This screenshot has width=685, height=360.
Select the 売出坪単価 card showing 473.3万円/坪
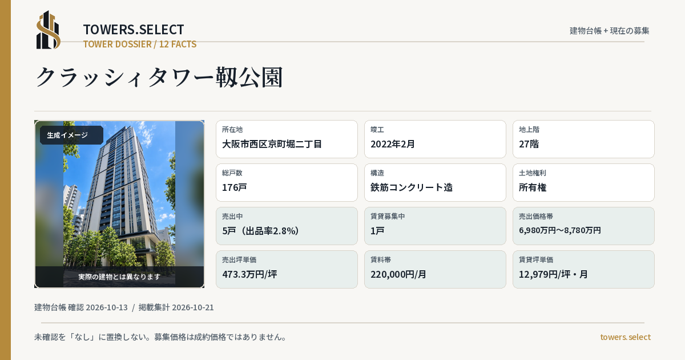[287, 269]
